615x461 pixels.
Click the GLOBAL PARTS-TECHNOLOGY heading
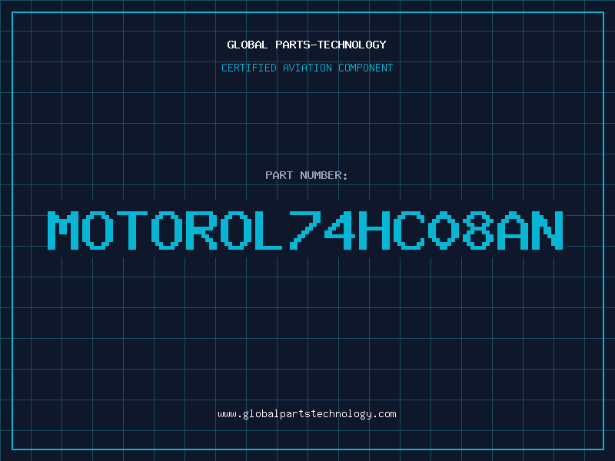click(307, 45)
